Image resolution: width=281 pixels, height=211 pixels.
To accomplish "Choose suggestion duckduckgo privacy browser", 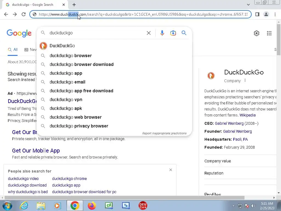I will point(114,126).
